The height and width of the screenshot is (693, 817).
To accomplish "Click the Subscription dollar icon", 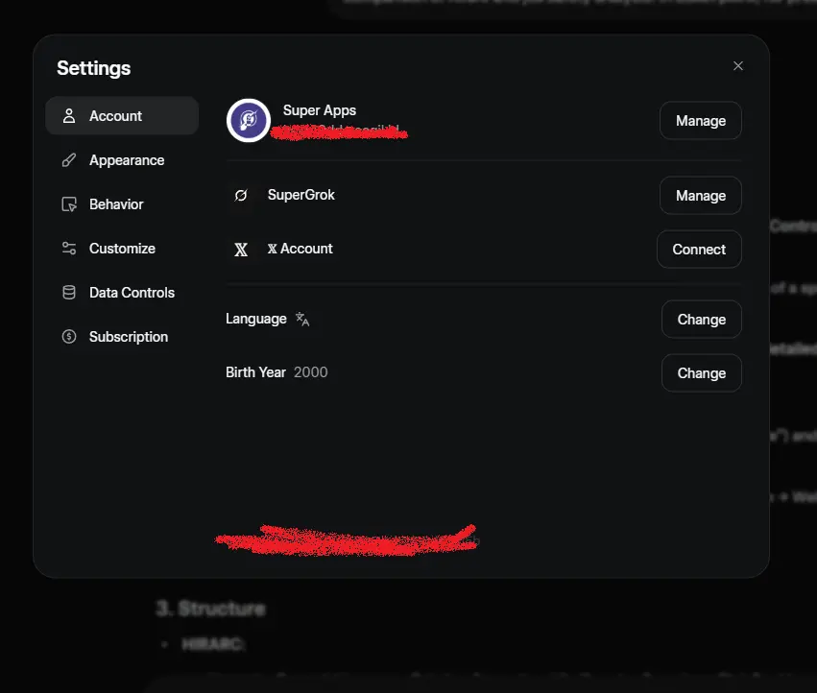I will coord(69,337).
